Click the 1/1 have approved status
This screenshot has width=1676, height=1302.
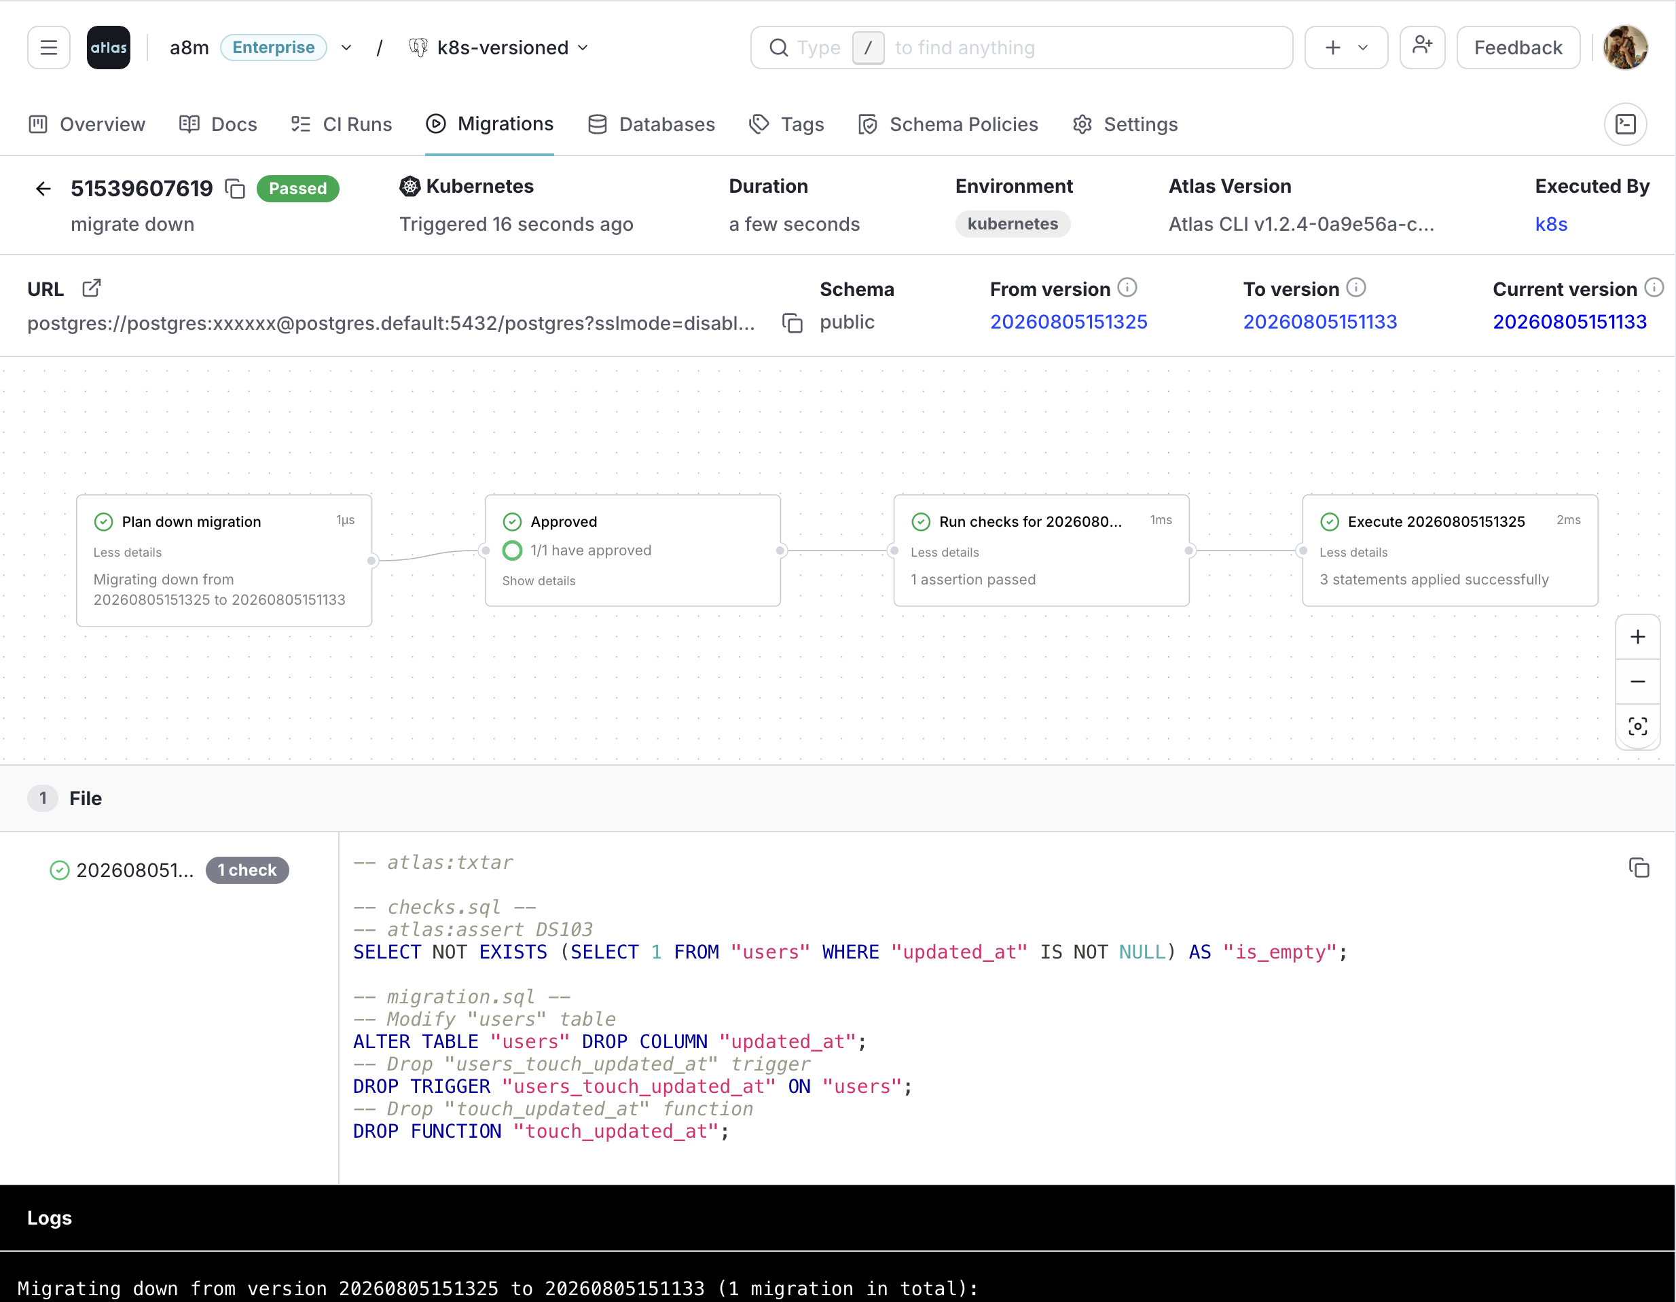coord(590,550)
